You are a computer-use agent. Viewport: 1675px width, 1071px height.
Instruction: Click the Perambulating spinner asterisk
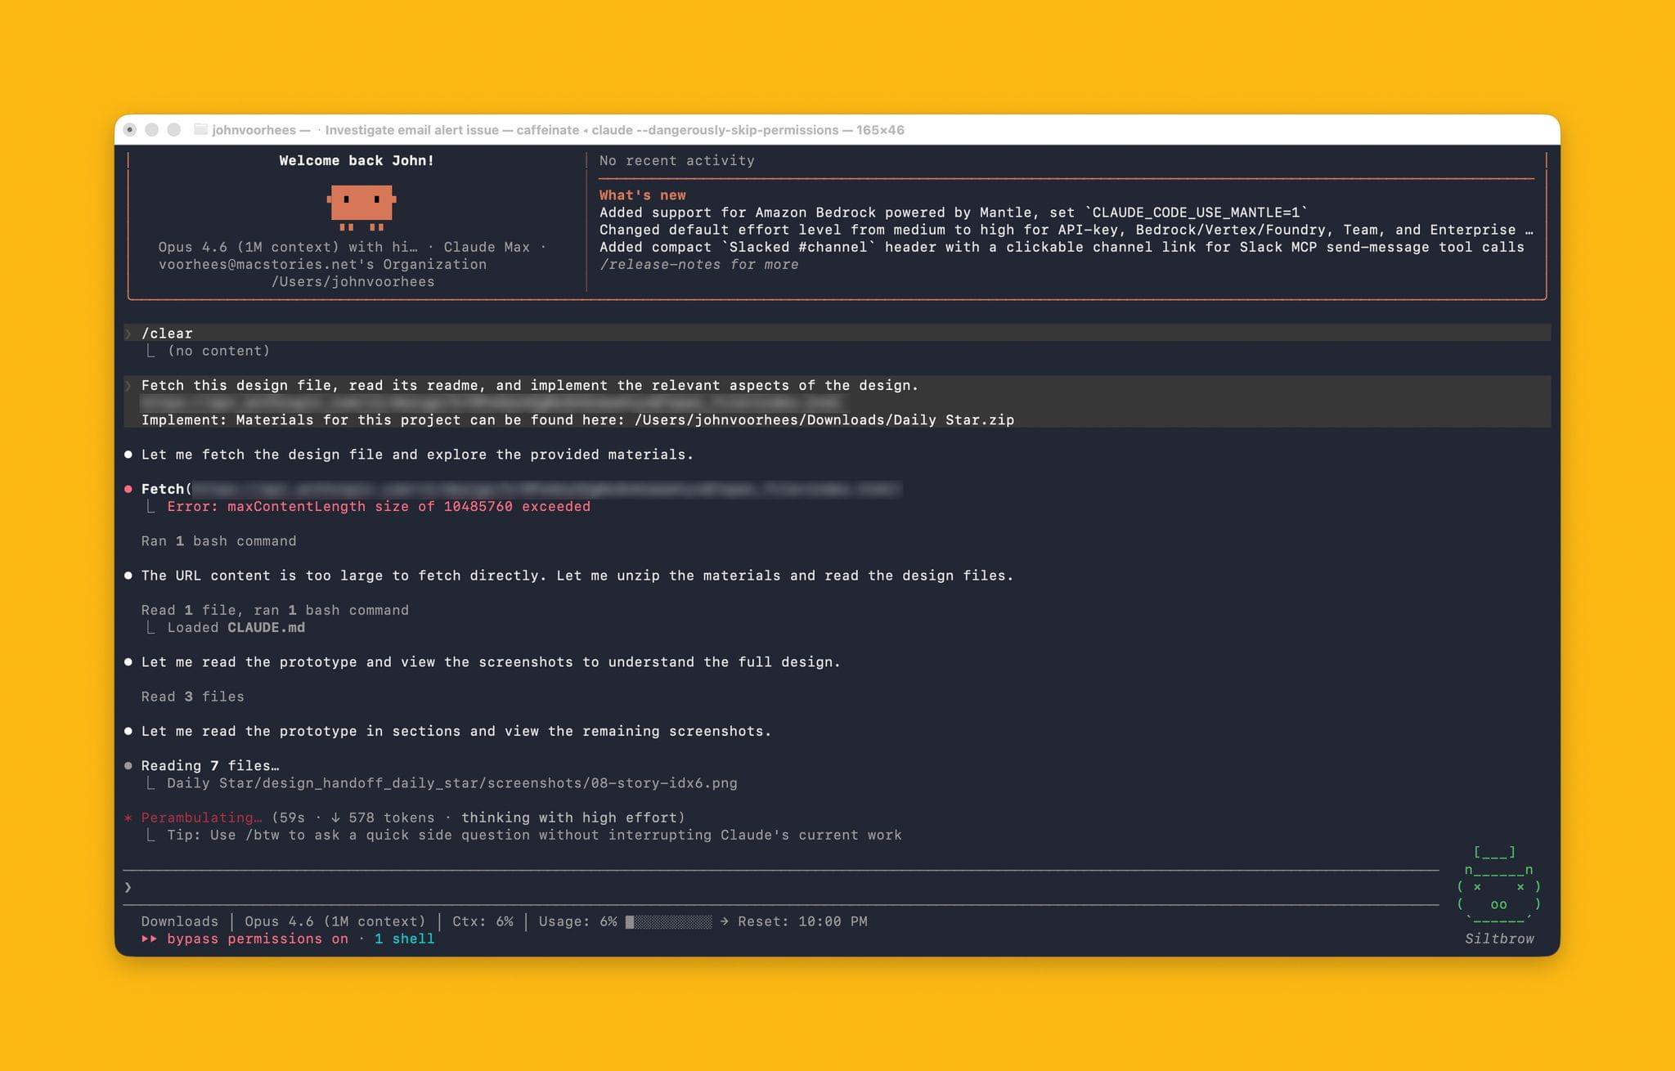129,818
